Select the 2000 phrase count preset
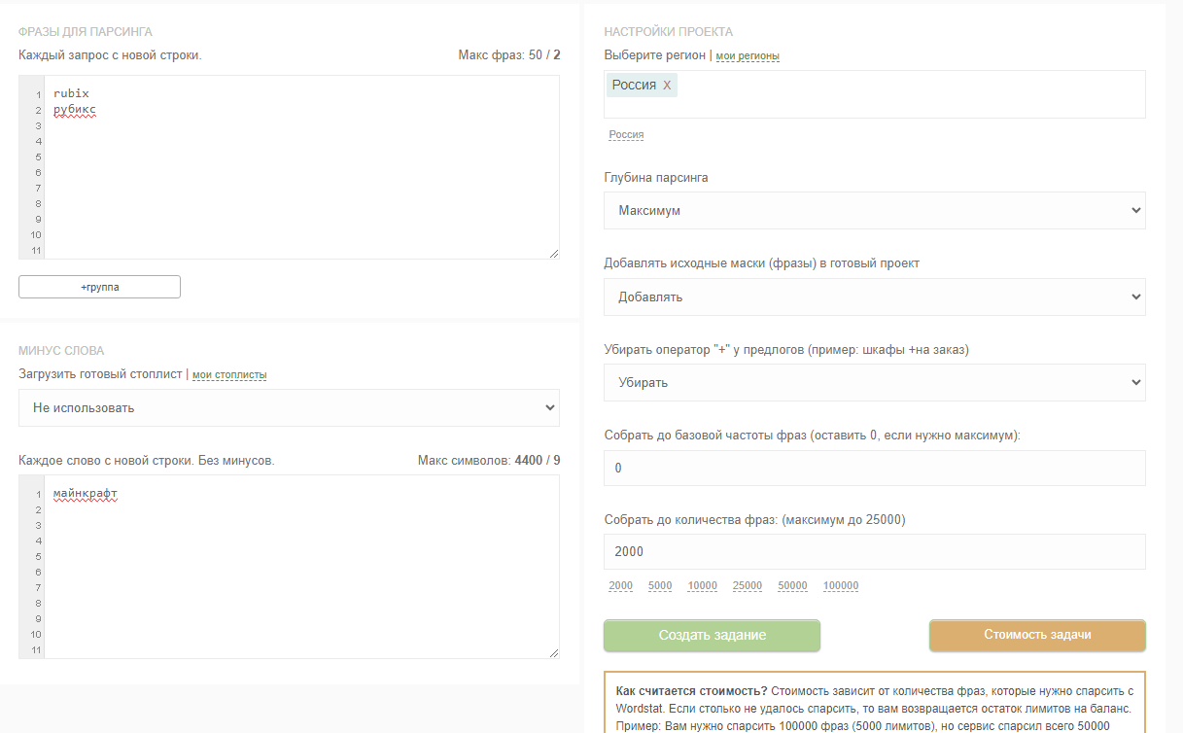The width and height of the screenshot is (1183, 733). tap(620, 586)
